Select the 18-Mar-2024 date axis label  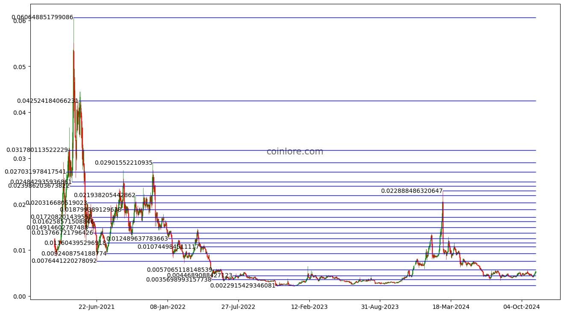coord(451,306)
